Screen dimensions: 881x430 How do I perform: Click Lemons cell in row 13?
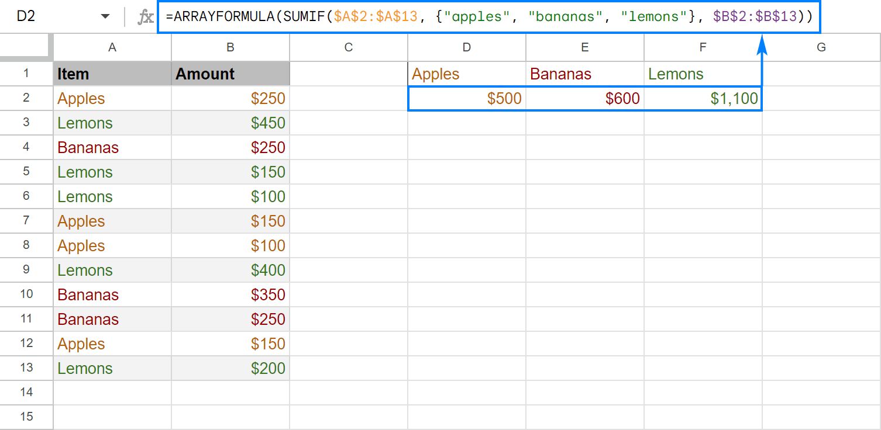[x=112, y=368]
